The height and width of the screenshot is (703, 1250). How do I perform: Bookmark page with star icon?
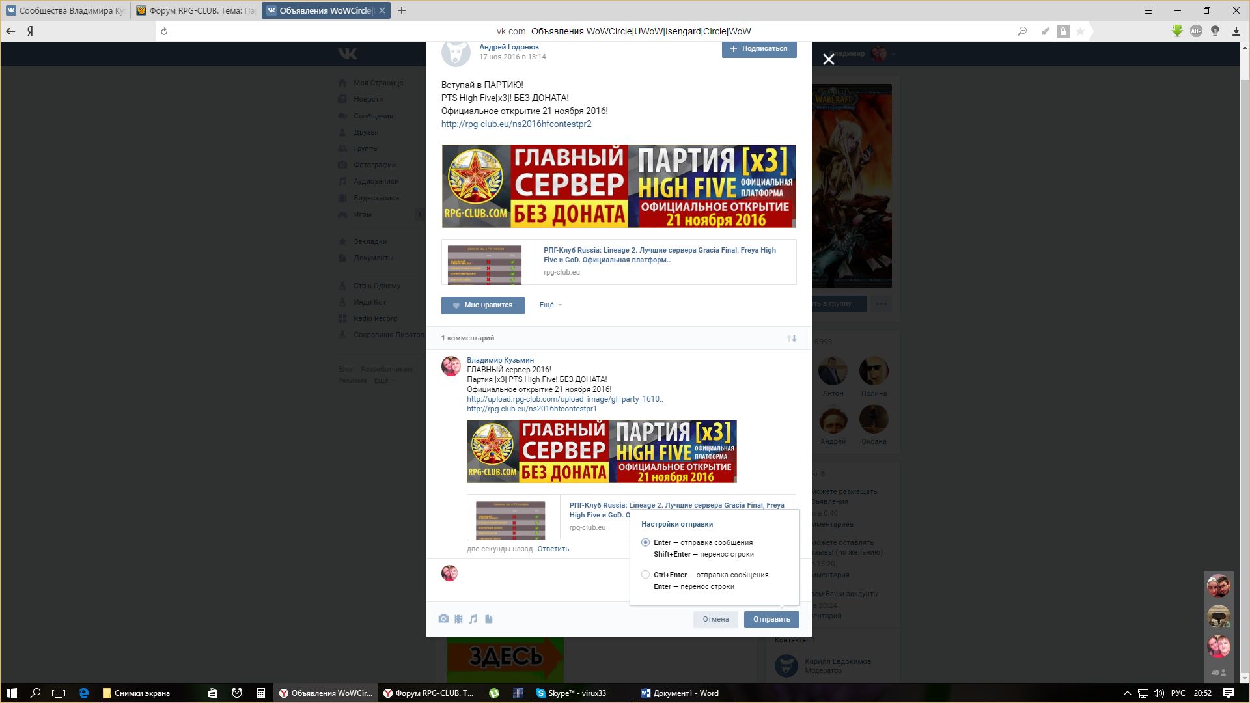[1080, 31]
